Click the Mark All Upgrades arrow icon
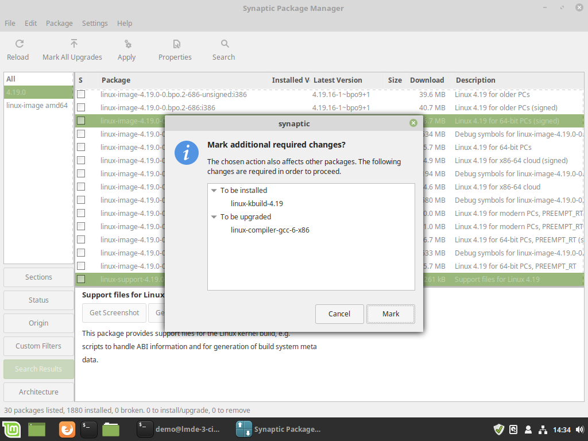The image size is (588, 441). (x=74, y=44)
